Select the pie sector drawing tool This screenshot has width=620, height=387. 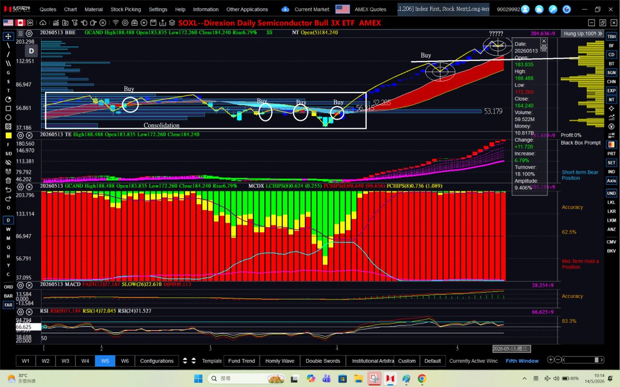(8, 100)
